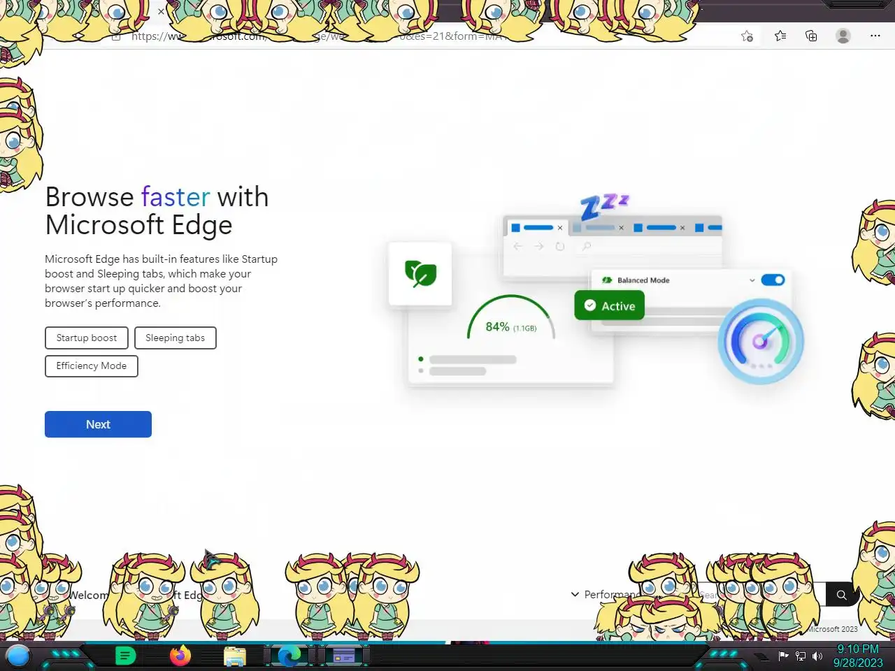Open the Windows Start orb
This screenshot has width=895, height=671.
point(18,656)
